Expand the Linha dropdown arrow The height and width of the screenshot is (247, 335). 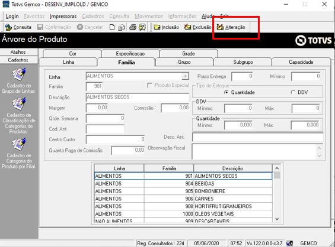[x=185, y=76]
